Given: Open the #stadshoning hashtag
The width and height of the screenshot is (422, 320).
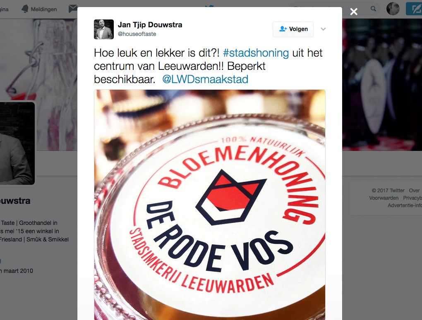Looking at the screenshot, I should (256, 53).
